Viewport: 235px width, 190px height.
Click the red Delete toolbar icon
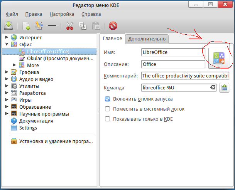click(x=113, y=26)
